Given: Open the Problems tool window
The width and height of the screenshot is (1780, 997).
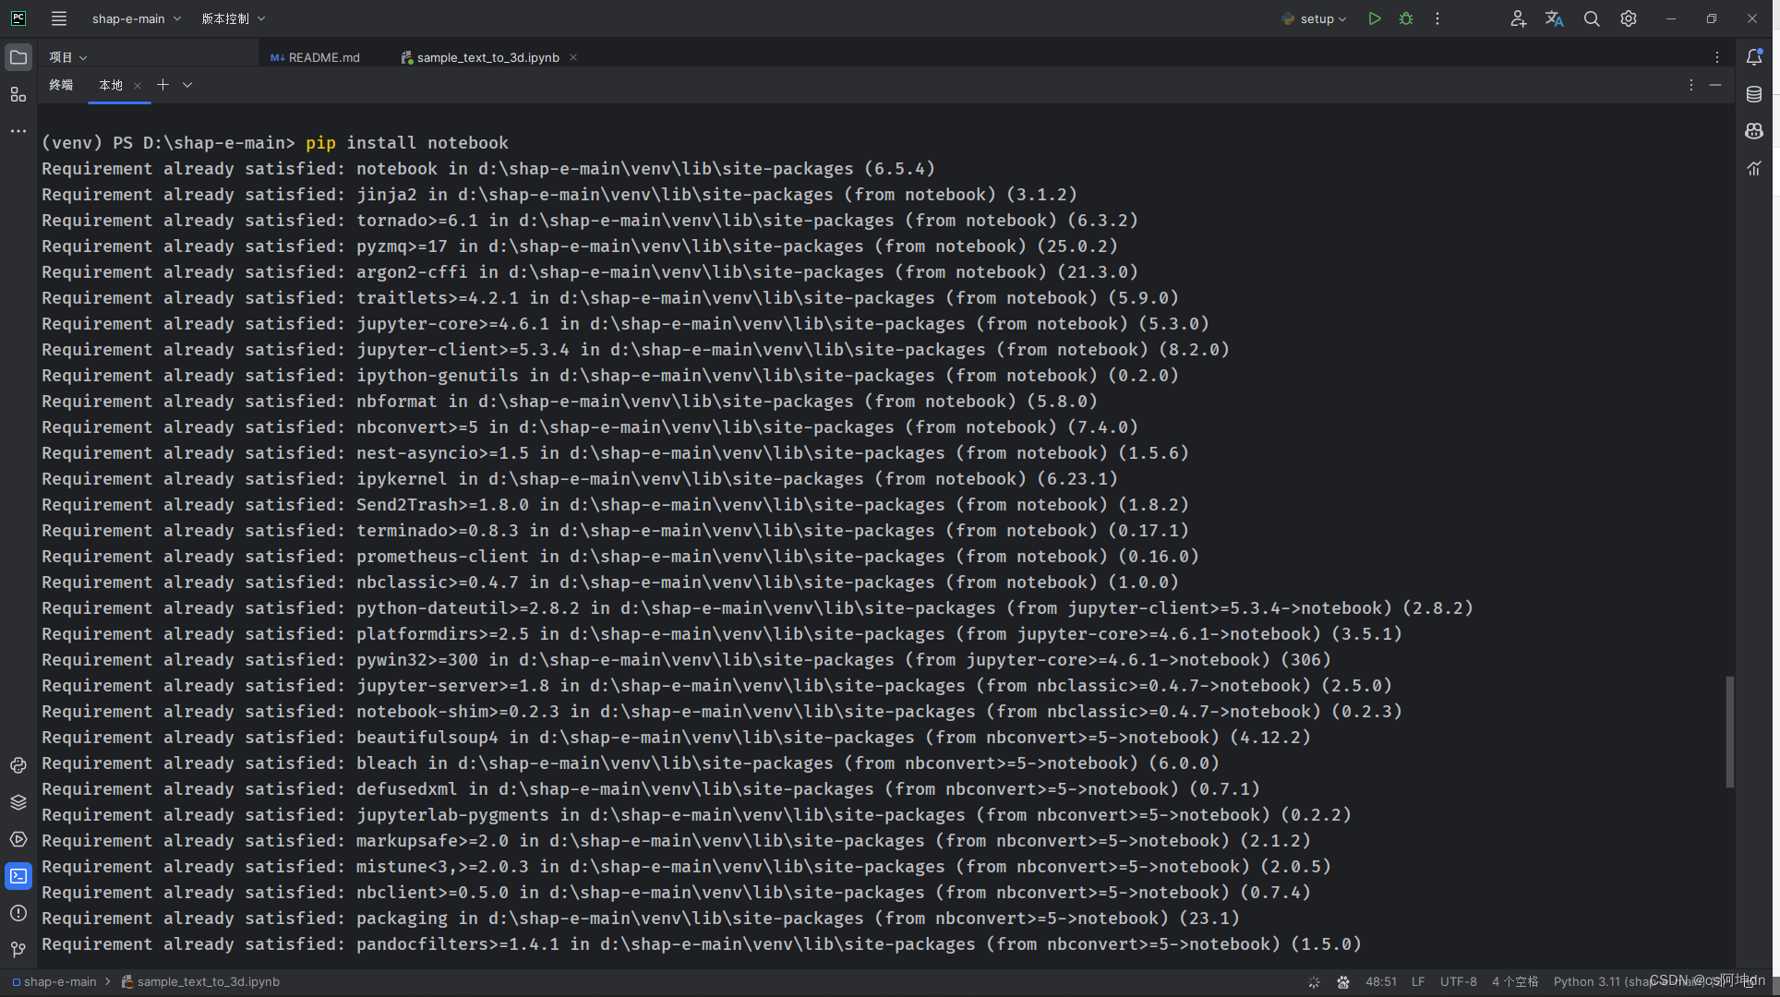Looking at the screenshot, I should (x=18, y=913).
